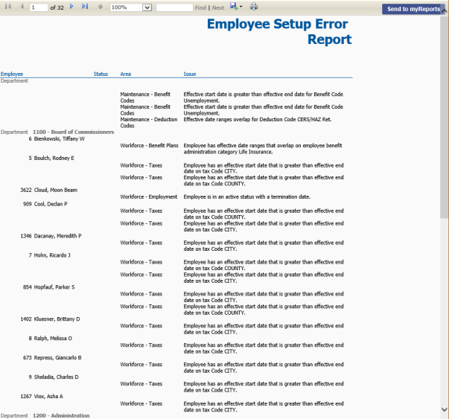Click the find text search box

click(x=174, y=7)
